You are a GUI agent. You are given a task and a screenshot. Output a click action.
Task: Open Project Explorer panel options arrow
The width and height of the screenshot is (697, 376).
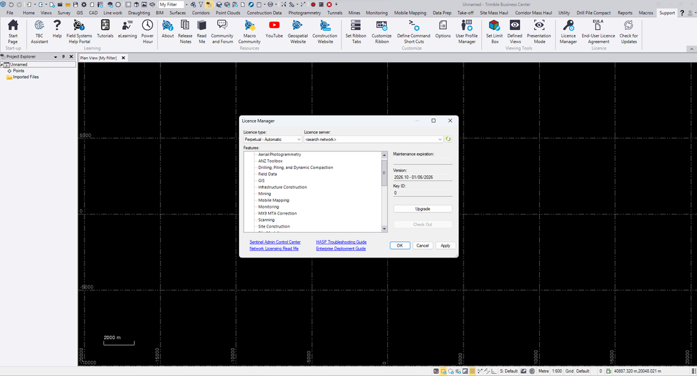56,57
